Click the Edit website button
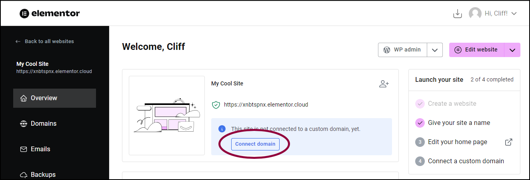The width and height of the screenshot is (530, 180). [x=476, y=50]
